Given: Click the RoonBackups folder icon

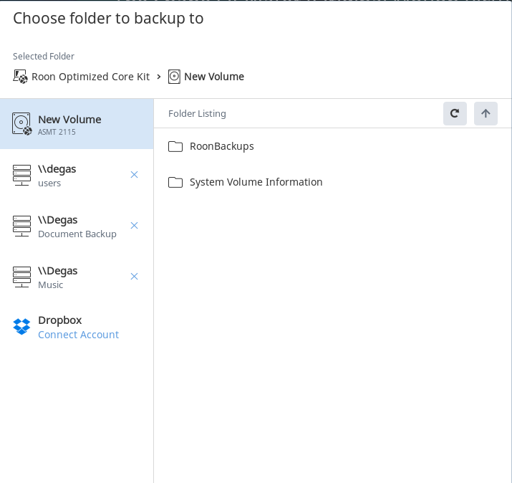Looking at the screenshot, I should (x=175, y=146).
